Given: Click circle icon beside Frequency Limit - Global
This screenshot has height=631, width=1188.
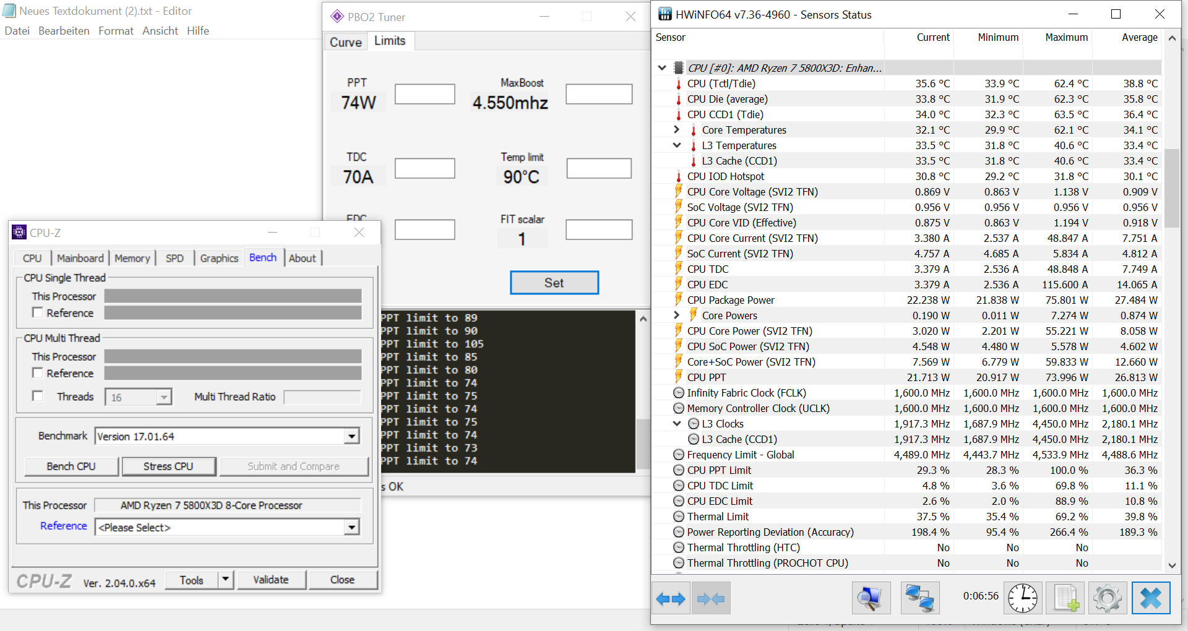Looking at the screenshot, I should click(x=679, y=455).
